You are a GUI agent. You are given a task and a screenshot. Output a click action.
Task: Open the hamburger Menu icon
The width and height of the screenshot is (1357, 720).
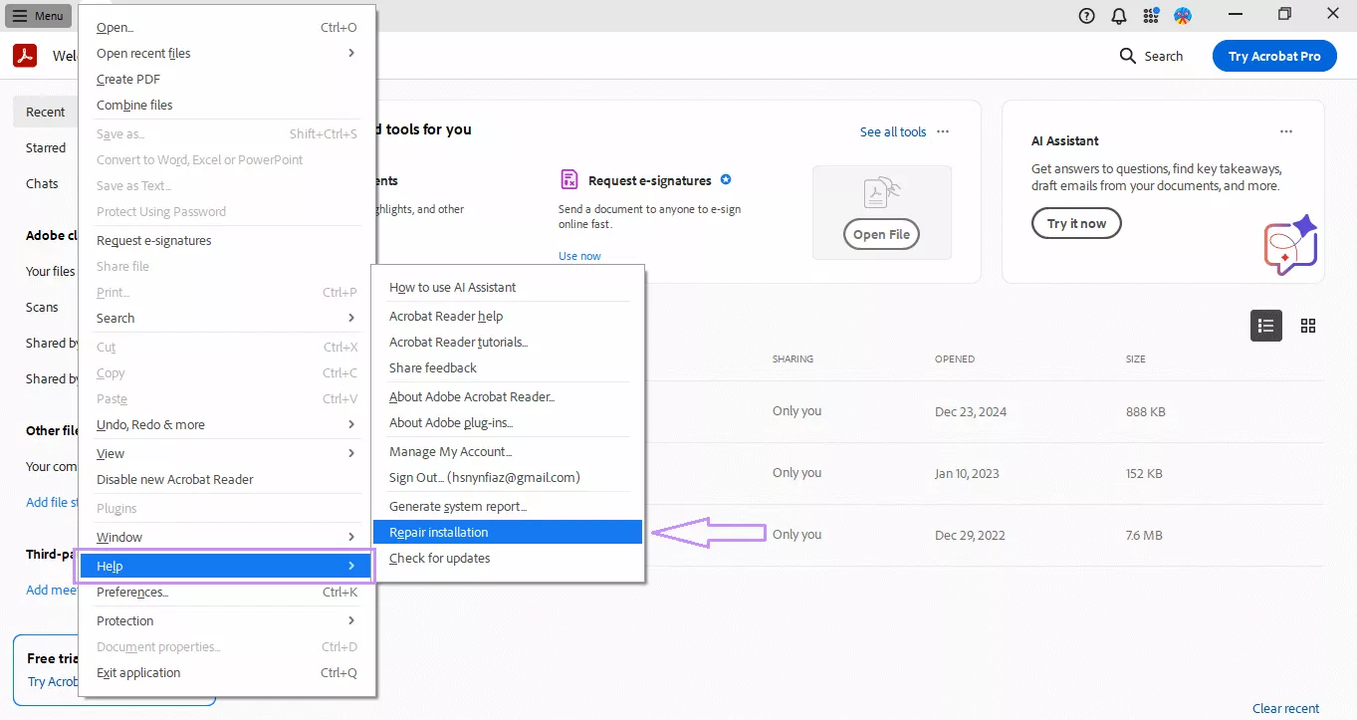click(37, 15)
